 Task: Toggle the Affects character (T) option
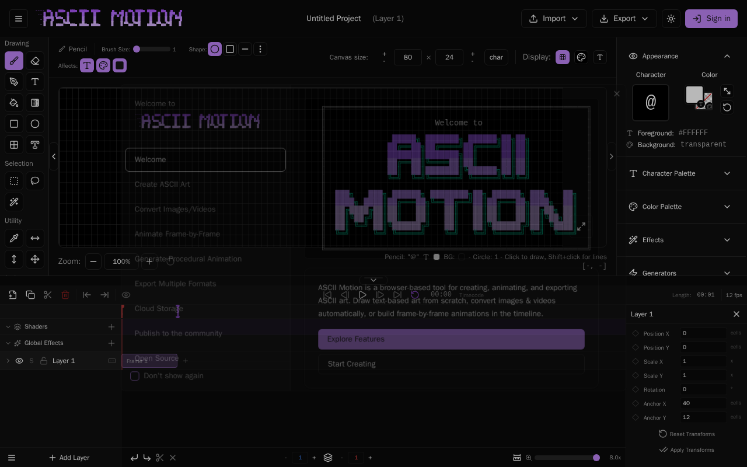click(x=87, y=65)
